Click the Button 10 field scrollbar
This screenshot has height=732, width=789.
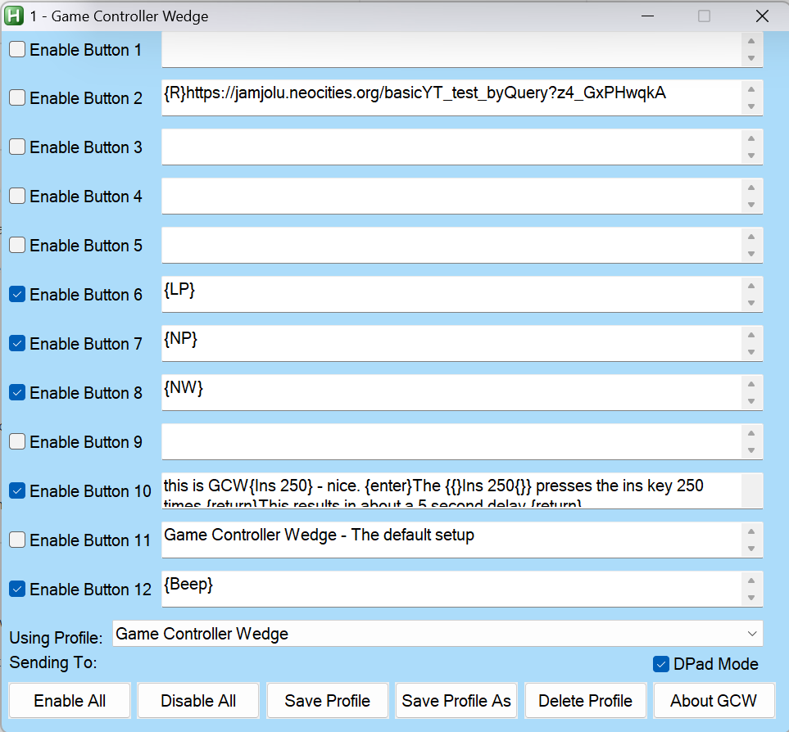click(x=751, y=490)
